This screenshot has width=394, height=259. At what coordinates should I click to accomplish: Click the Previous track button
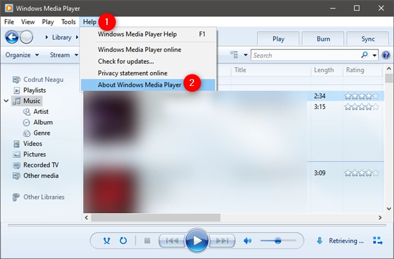click(172, 241)
